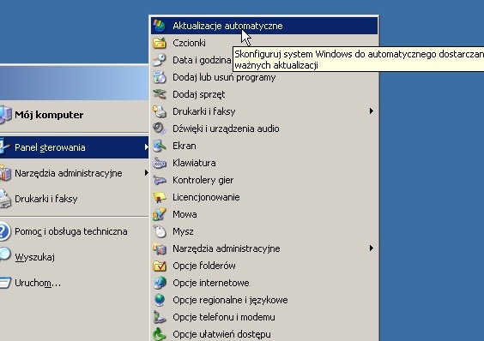Click the Ekran display icon
This screenshot has width=484, height=341.
pyautogui.click(x=160, y=146)
